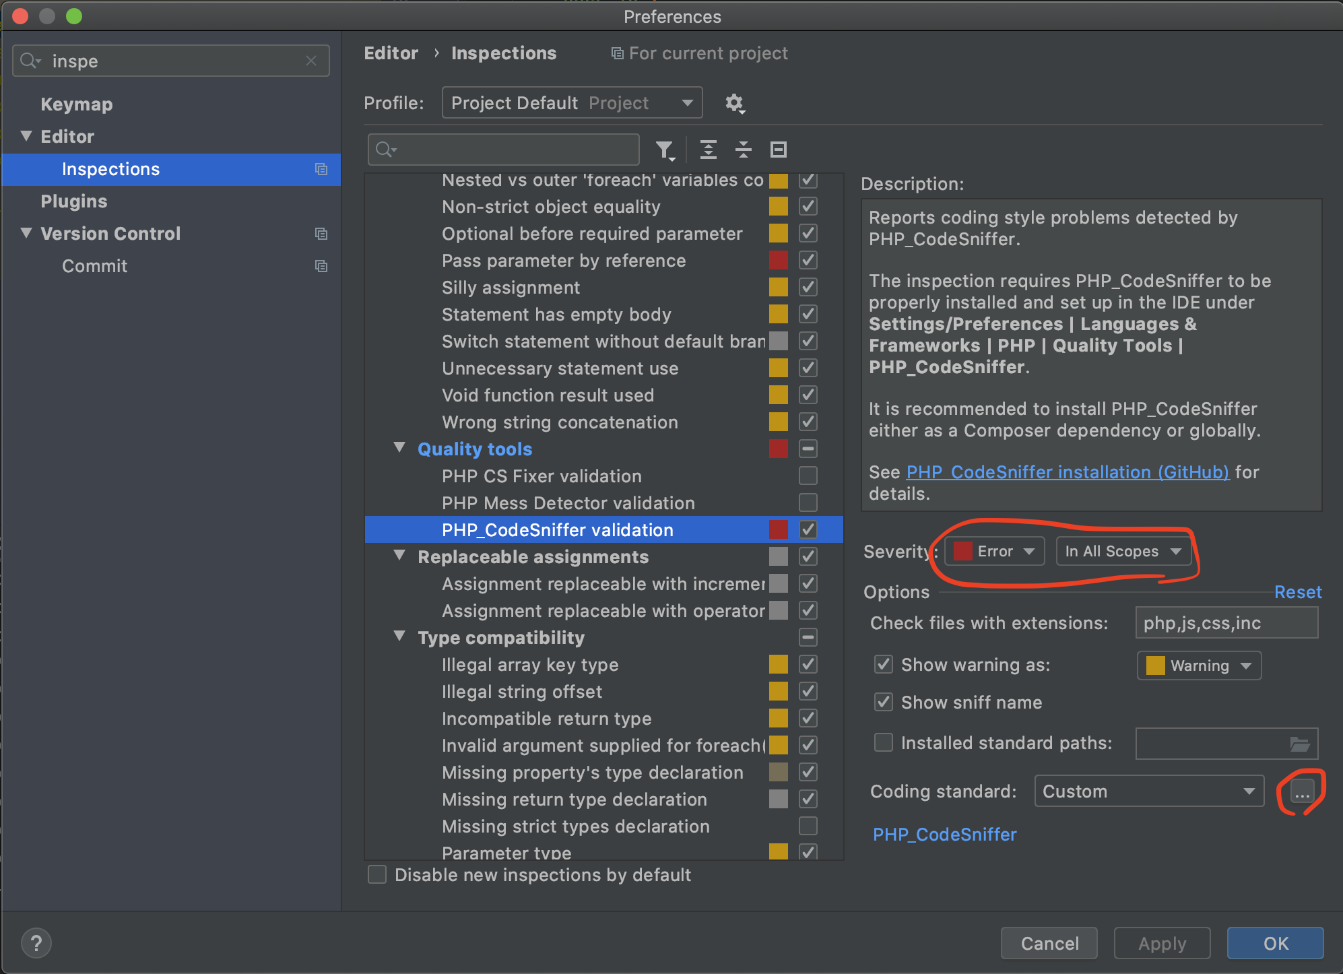Click the reset-to-empty square toolbar icon
Screen dimensions: 1343x974
[778, 150]
